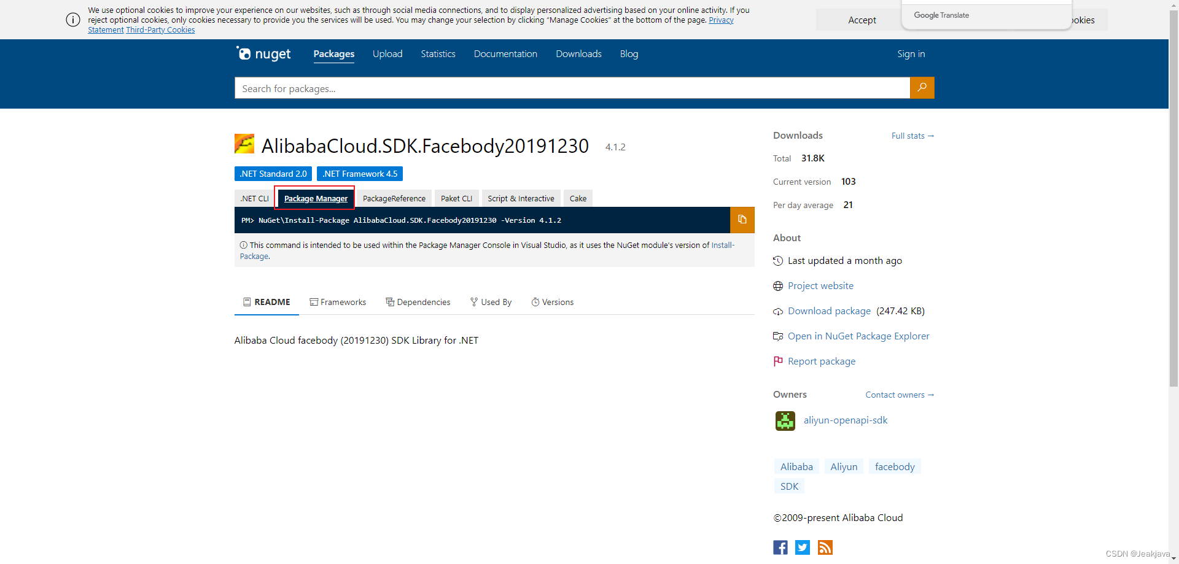Click the facebody tag
Viewport: 1179px width, 564px height.
895,466
